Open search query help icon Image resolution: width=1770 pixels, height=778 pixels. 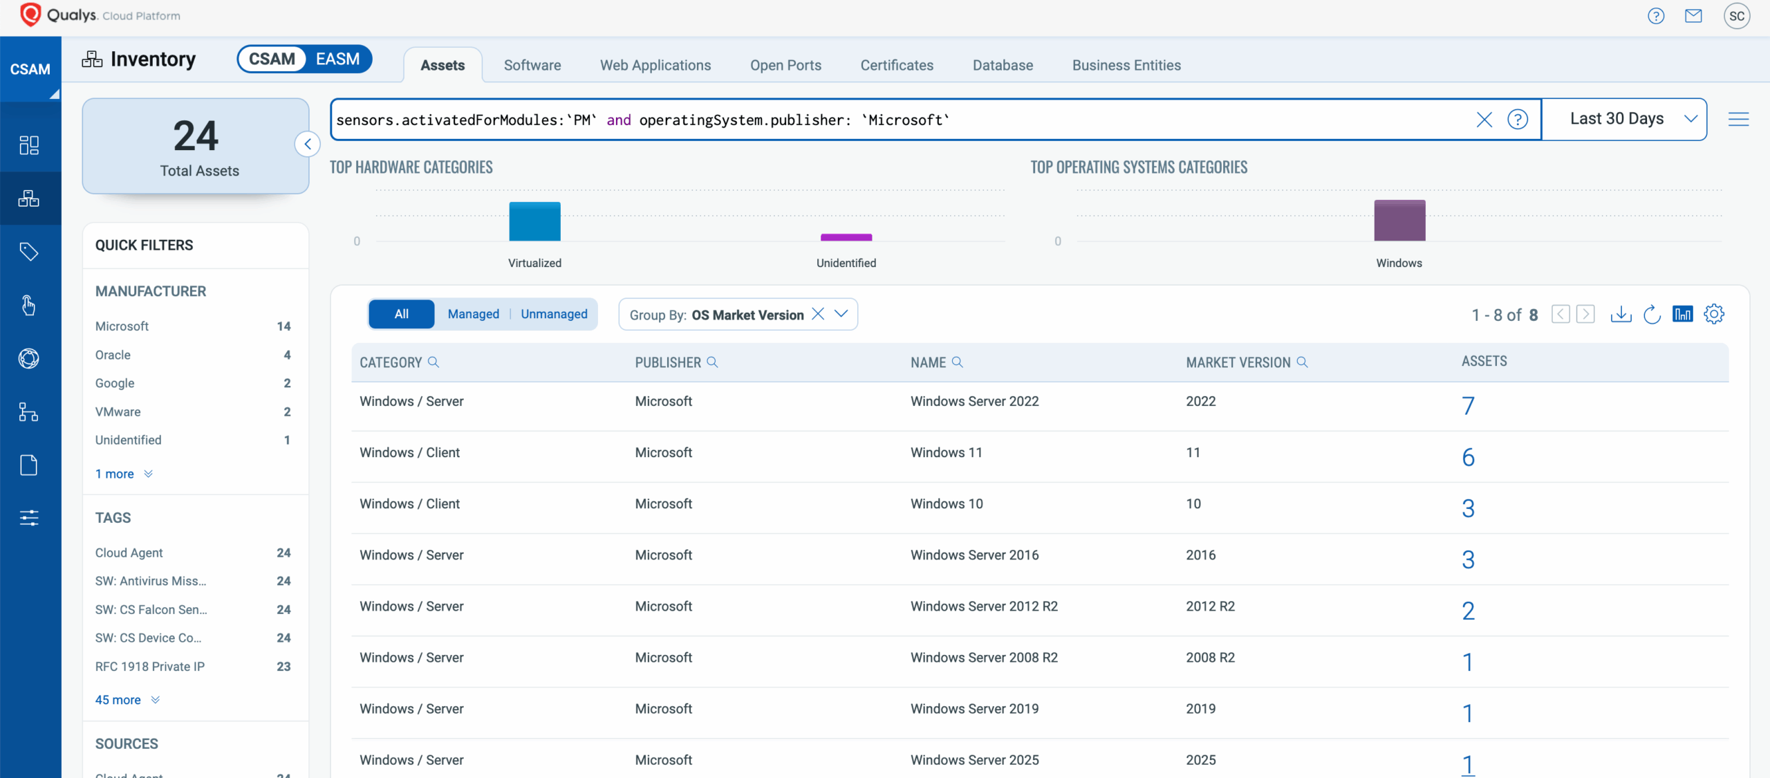pos(1517,120)
